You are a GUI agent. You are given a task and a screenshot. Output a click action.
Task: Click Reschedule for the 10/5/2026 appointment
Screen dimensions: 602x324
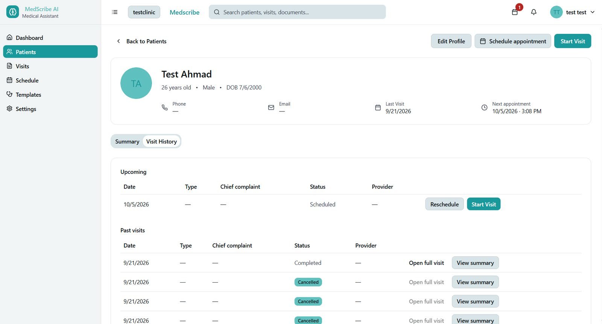pyautogui.click(x=444, y=204)
